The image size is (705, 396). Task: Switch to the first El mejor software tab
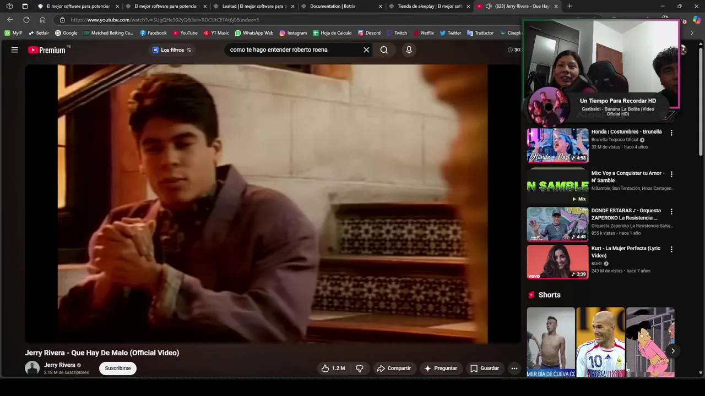[x=78, y=6]
